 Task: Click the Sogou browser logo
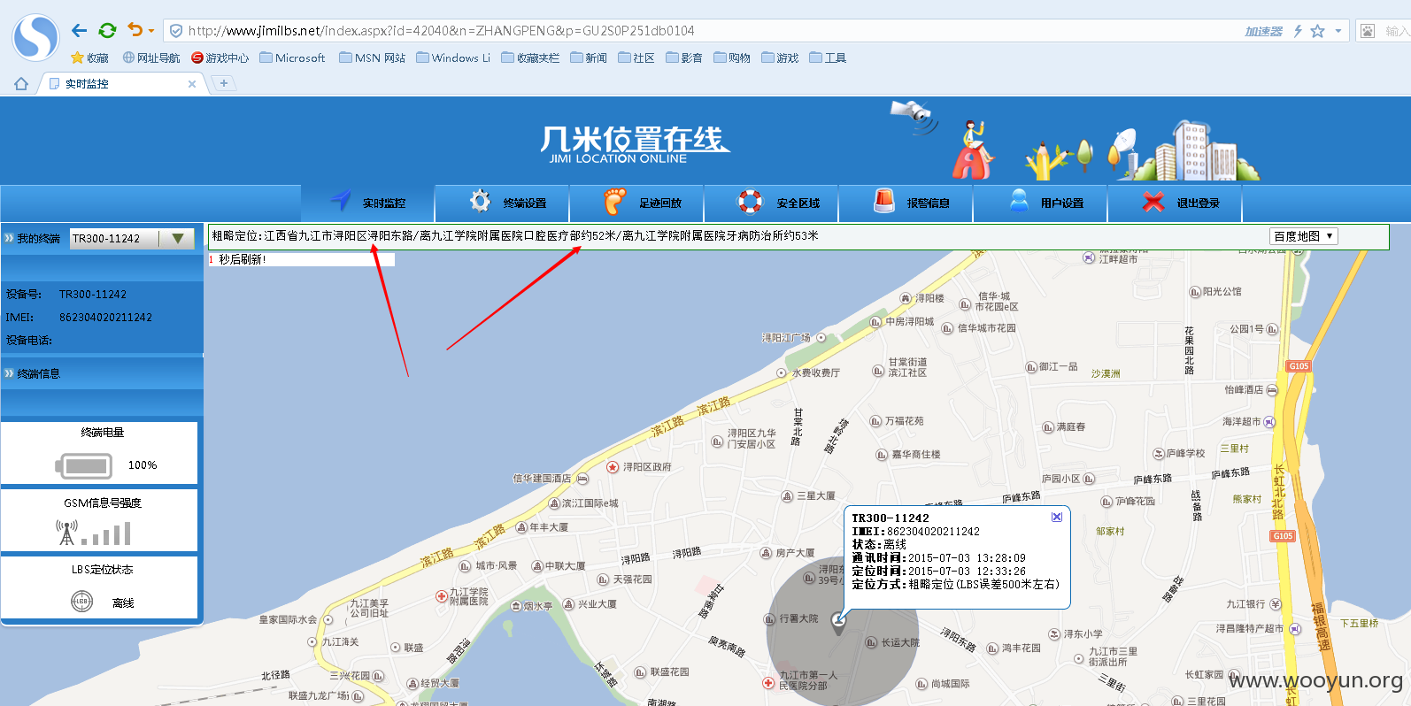pyautogui.click(x=35, y=38)
